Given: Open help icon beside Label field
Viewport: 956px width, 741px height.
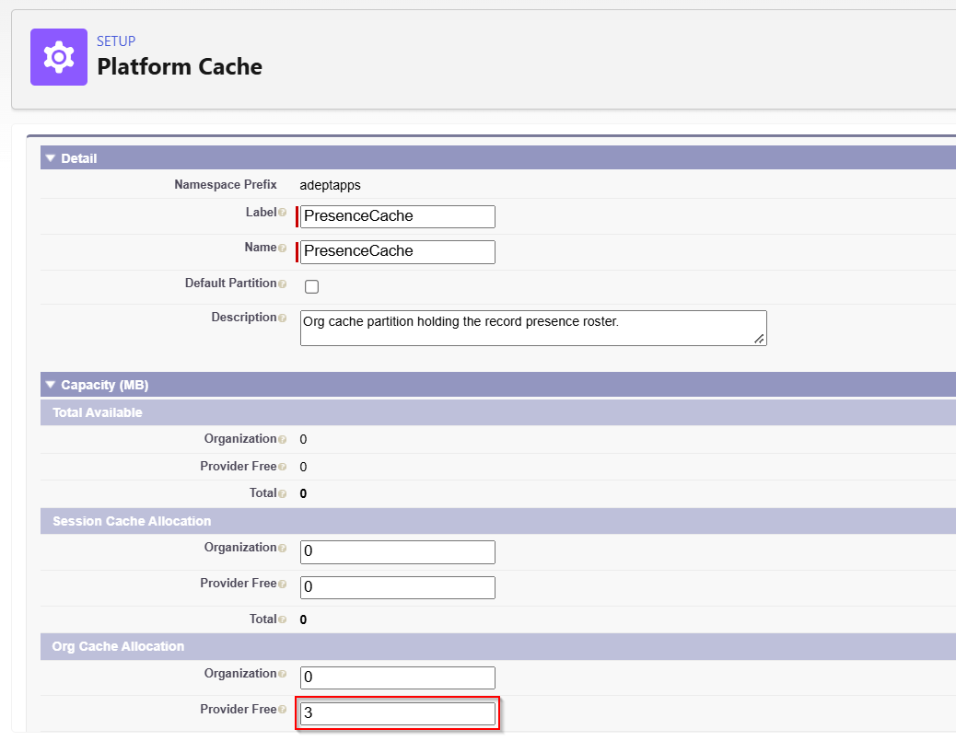Looking at the screenshot, I should coord(283,213).
